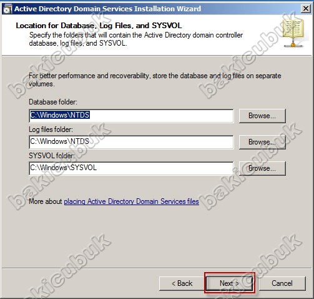Browse for the Database folder
Viewport: 314px width, 299px height.
tap(262, 116)
